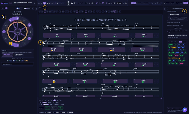
Task: Select the Sus chord type filter
Action: point(53,102)
